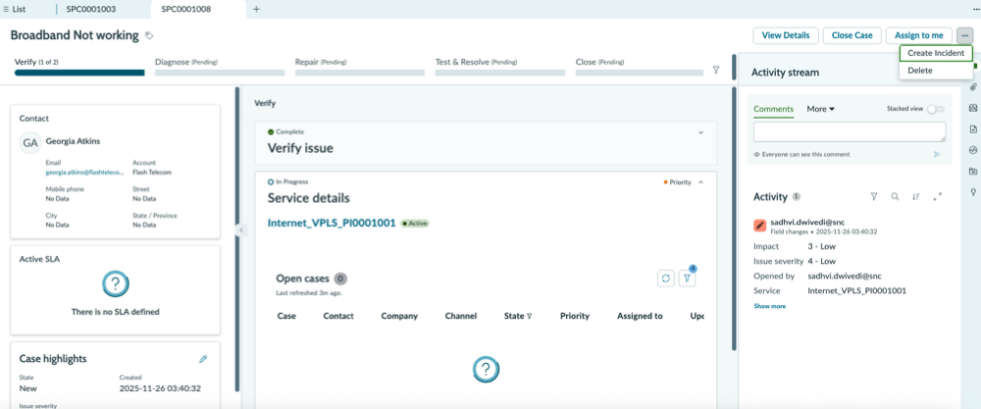981x409 pixels.
Task: Click the Assign to me button
Action: tap(918, 35)
